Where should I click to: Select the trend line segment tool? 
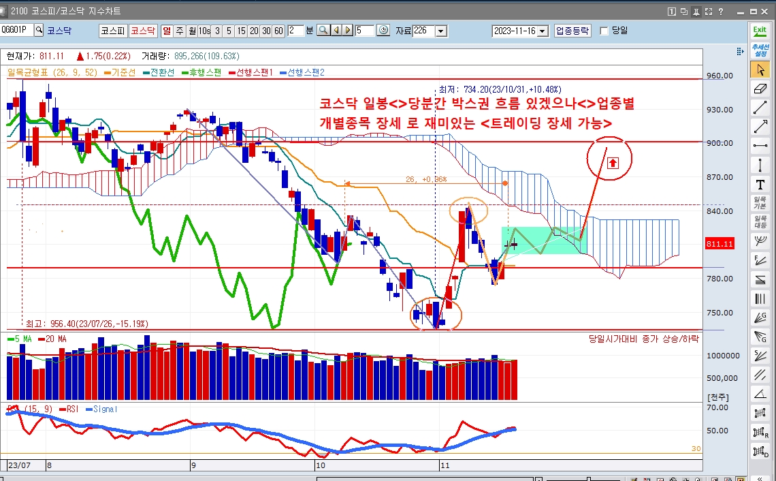point(760,108)
